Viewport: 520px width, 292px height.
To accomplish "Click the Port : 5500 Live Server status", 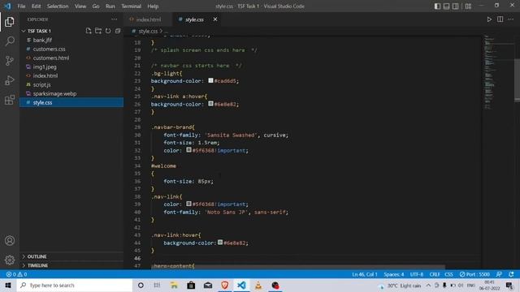I will click(x=474, y=274).
